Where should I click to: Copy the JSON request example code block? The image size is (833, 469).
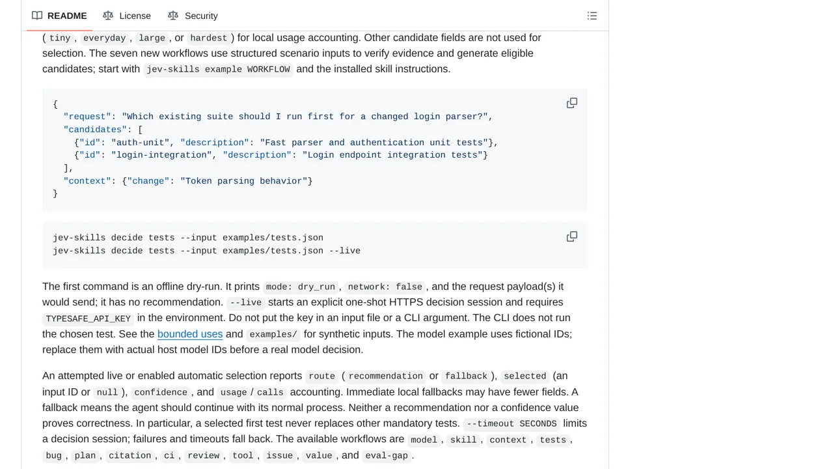572,103
